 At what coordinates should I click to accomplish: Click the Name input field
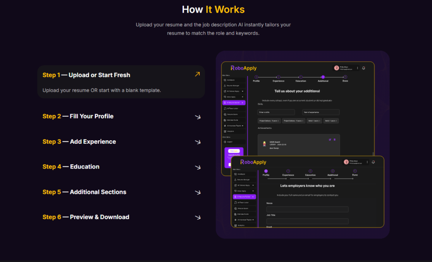click(x=307, y=209)
